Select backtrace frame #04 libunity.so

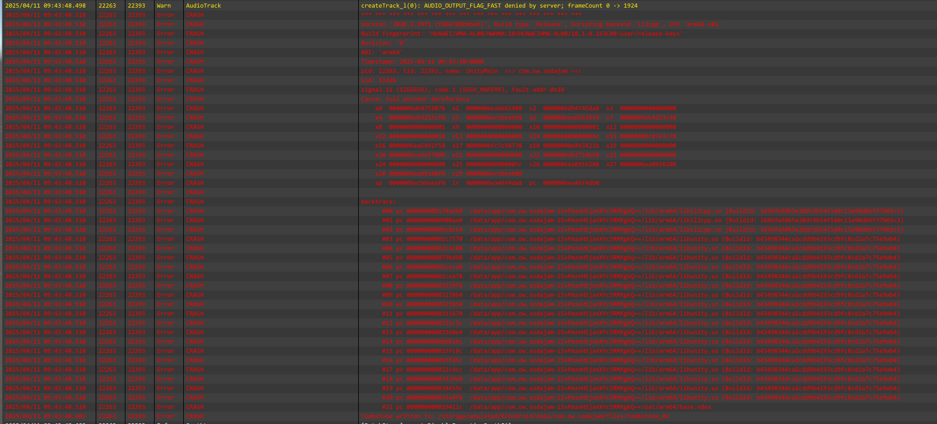pos(641,248)
